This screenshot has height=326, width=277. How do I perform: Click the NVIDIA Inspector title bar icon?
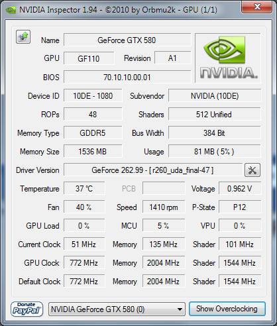(11, 10)
